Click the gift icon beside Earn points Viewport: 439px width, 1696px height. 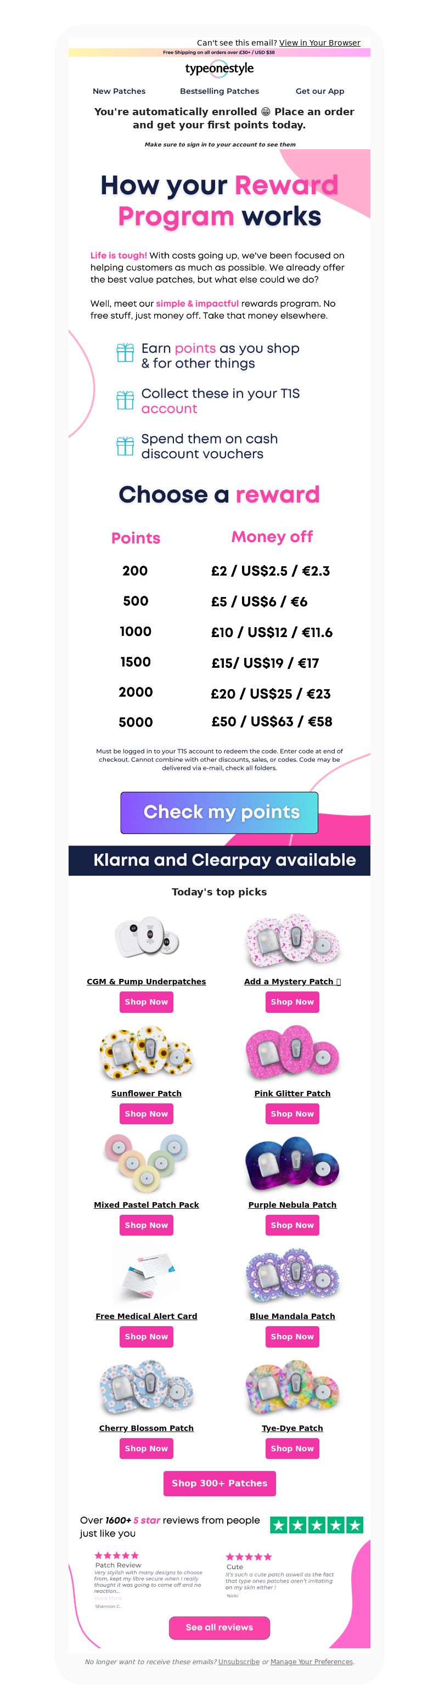pyautogui.click(x=125, y=353)
